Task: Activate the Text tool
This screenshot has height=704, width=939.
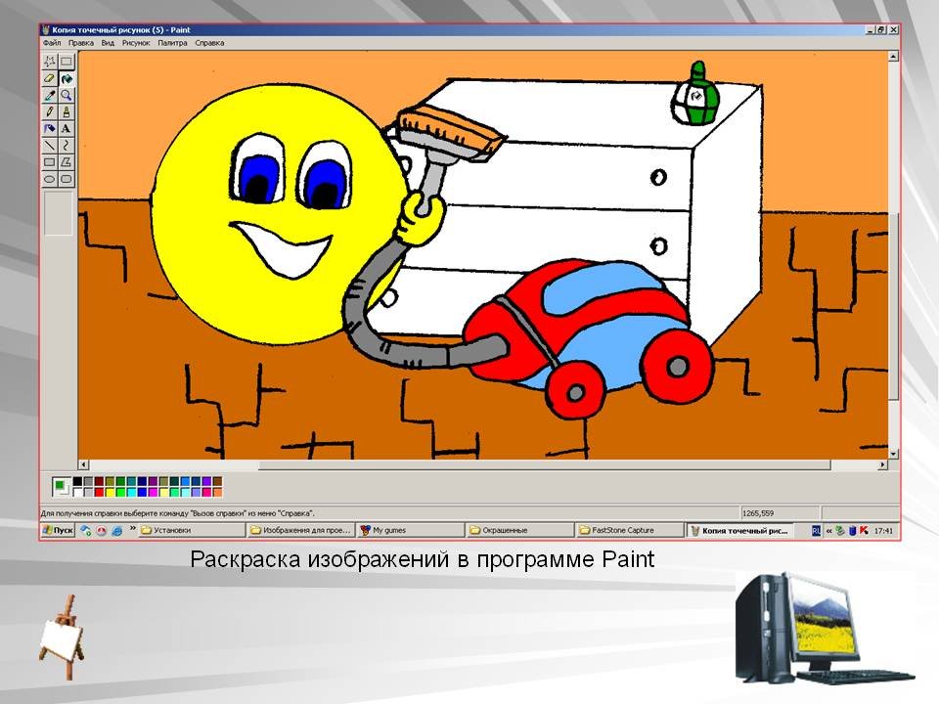Action: point(67,128)
